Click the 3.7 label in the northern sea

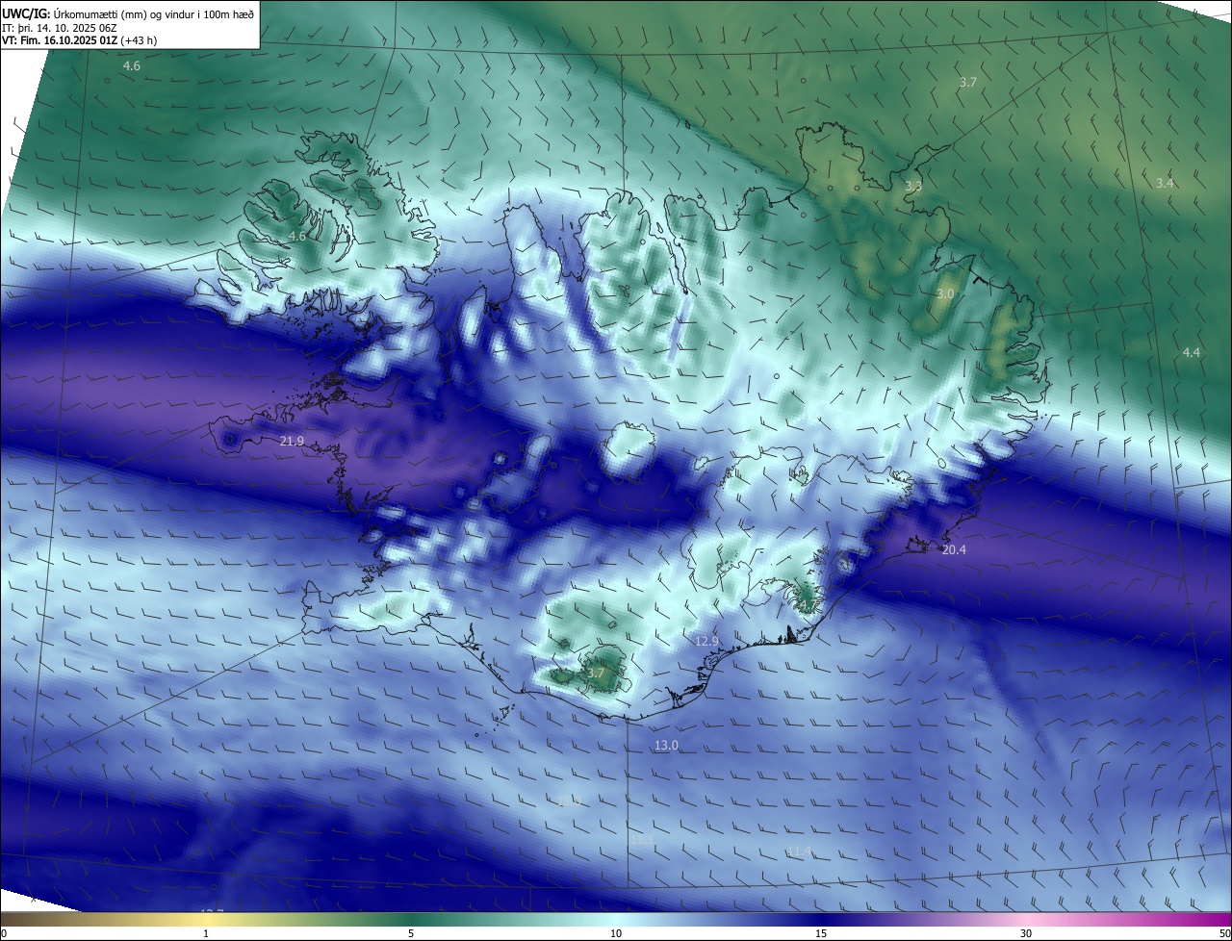tap(968, 83)
